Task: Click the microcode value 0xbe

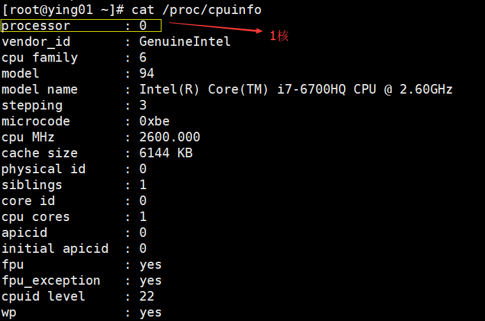Action: point(154,121)
